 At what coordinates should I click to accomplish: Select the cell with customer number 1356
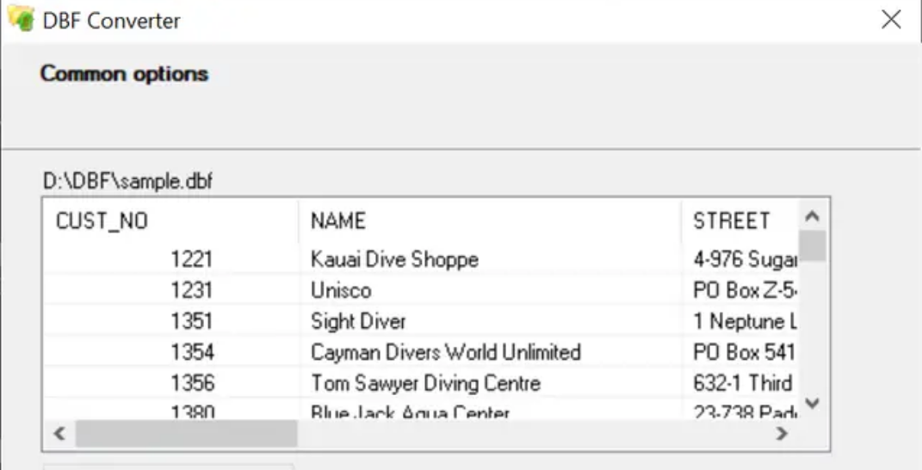pos(191,383)
